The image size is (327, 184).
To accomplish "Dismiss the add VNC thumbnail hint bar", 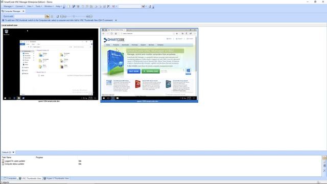I will pyautogui.click(x=116, y=20).
